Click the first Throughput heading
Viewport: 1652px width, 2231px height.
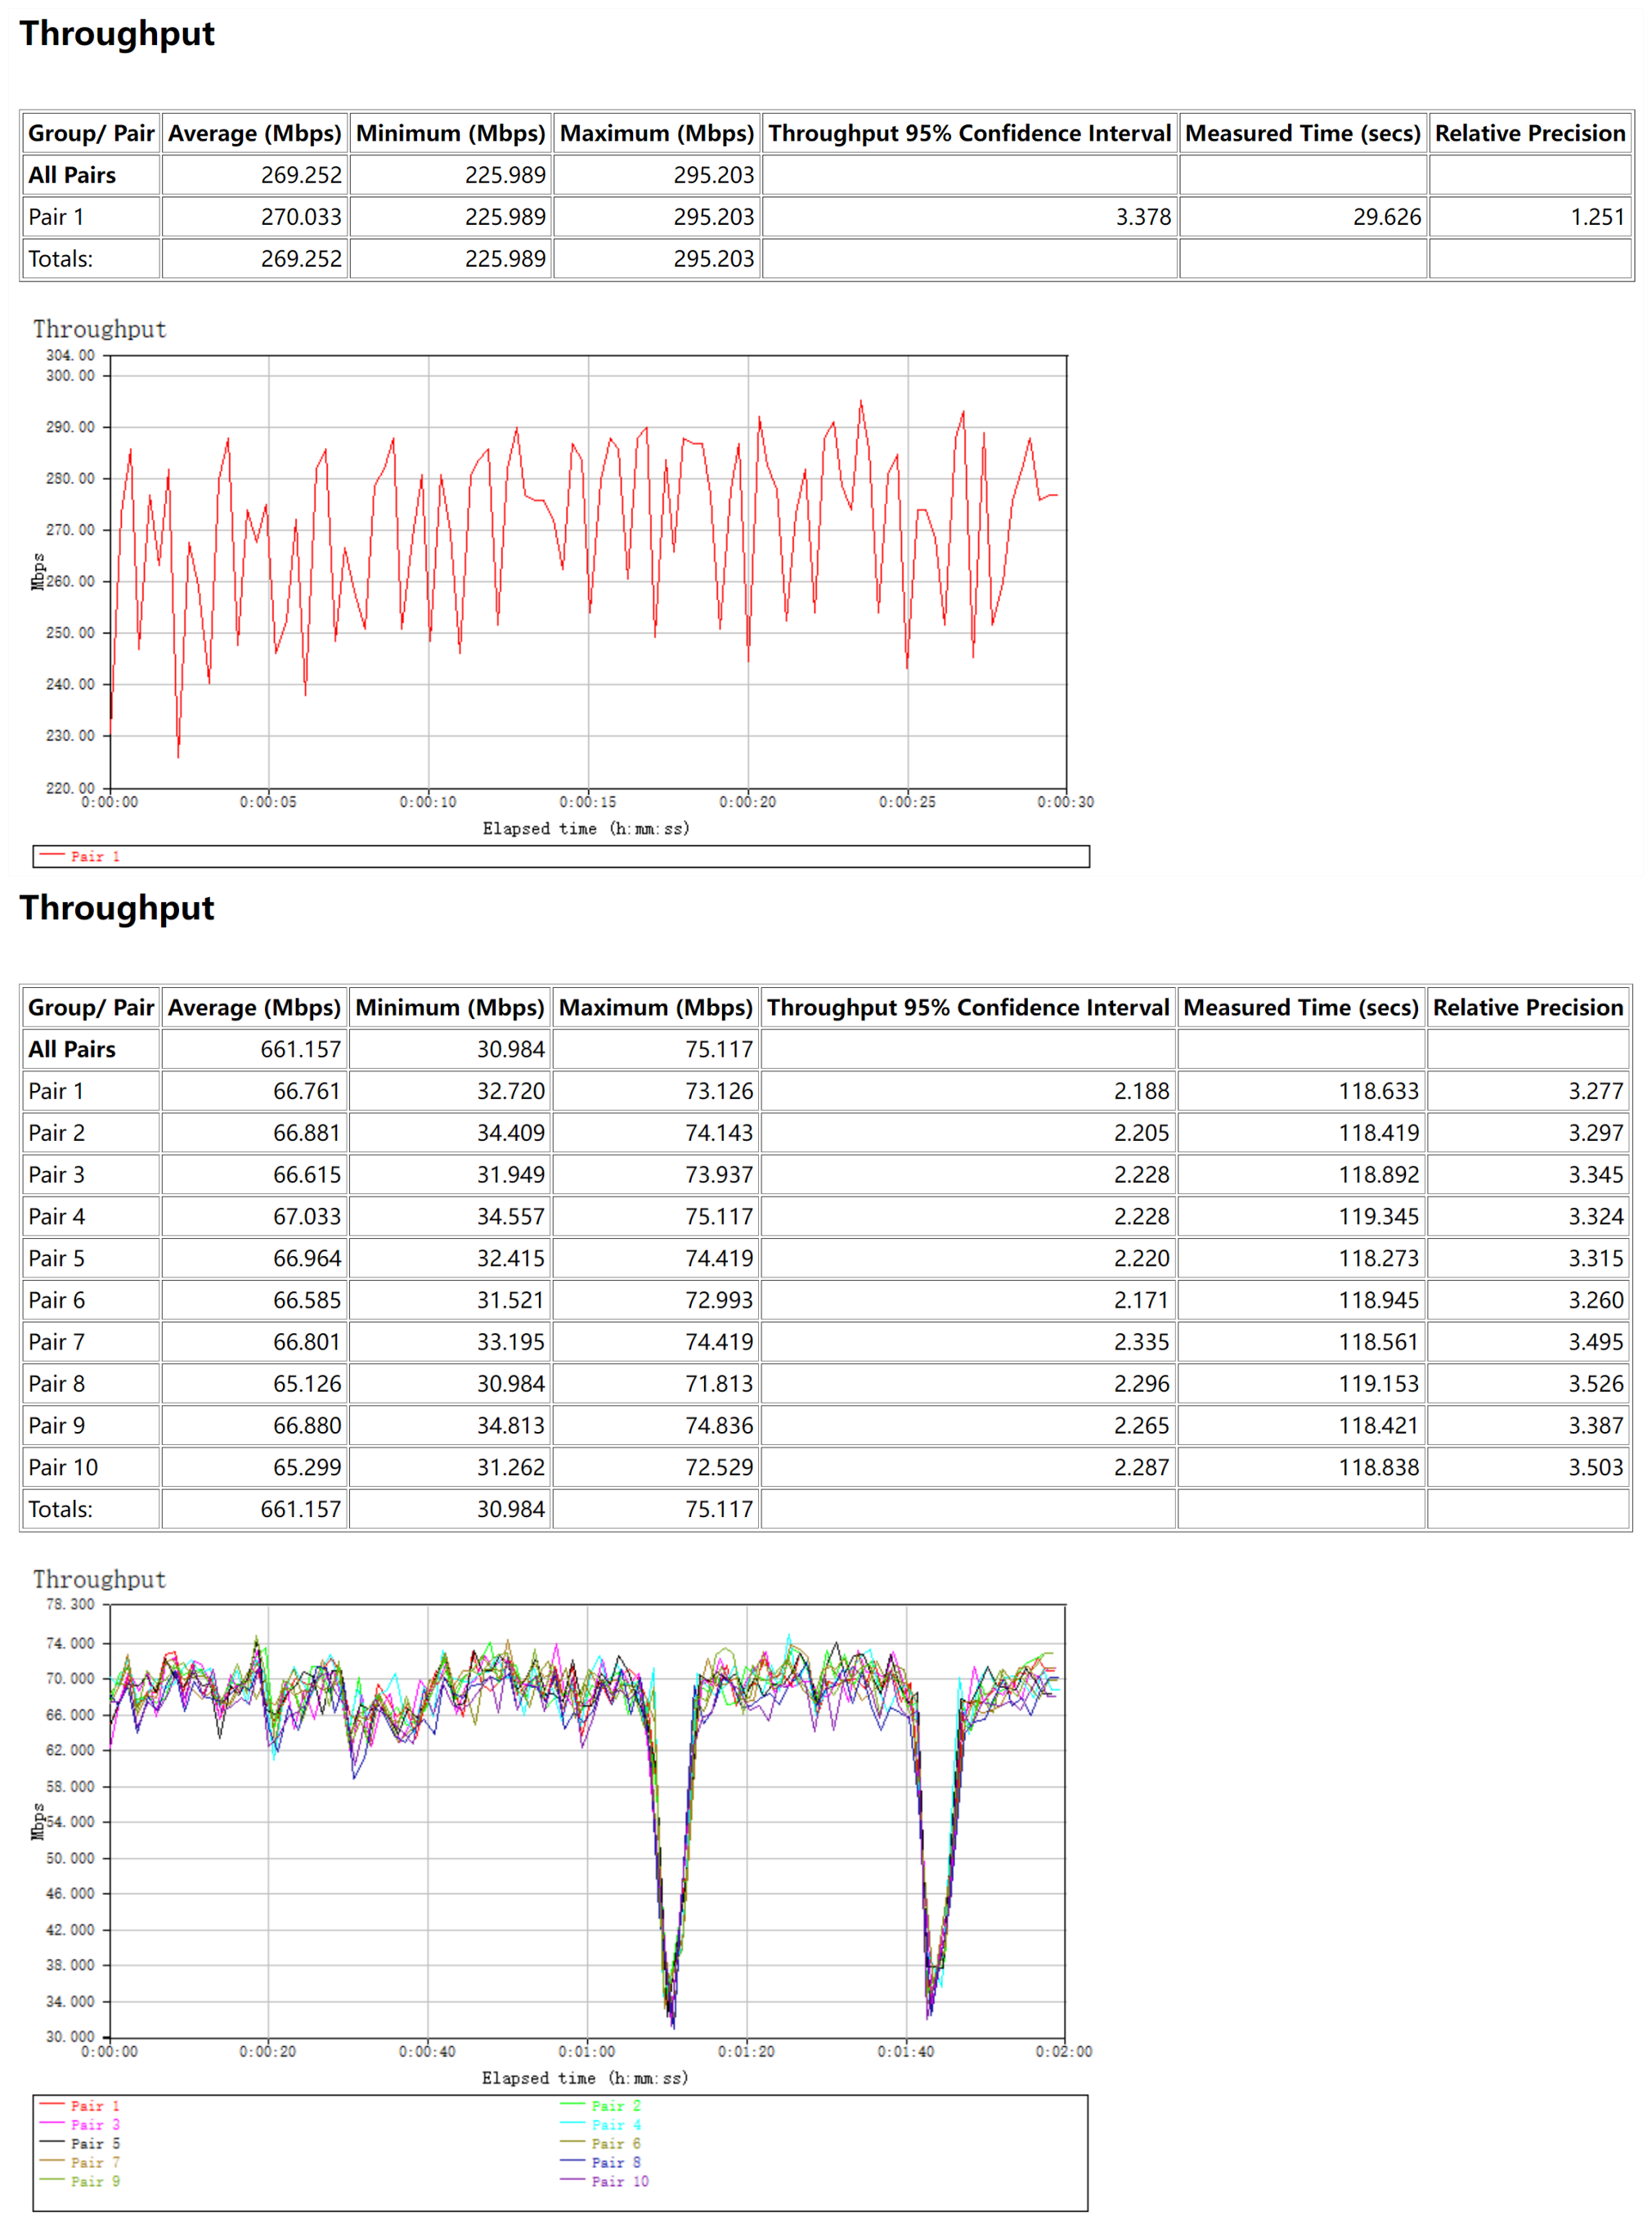pyautogui.click(x=117, y=34)
